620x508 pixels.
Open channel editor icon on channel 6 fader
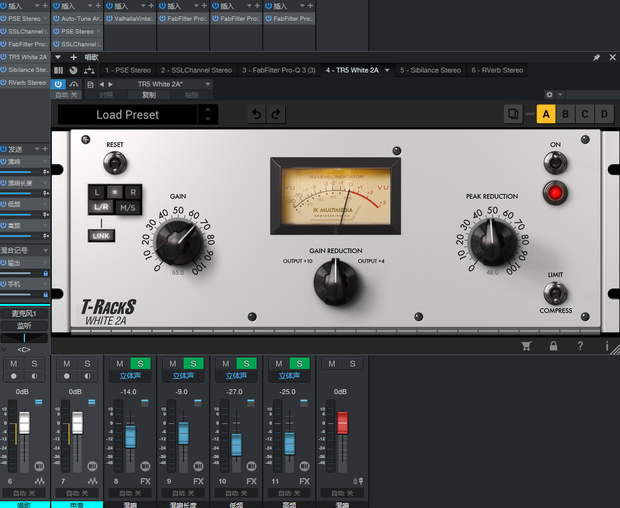[x=39, y=466]
